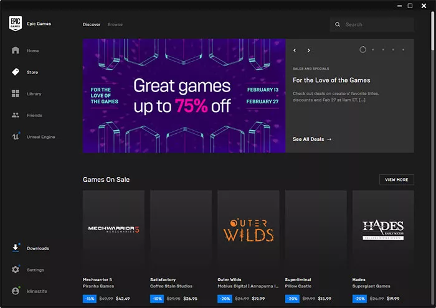Screen dimensions: 436x308
Task: Switch to the Discover tab
Action: click(x=92, y=25)
